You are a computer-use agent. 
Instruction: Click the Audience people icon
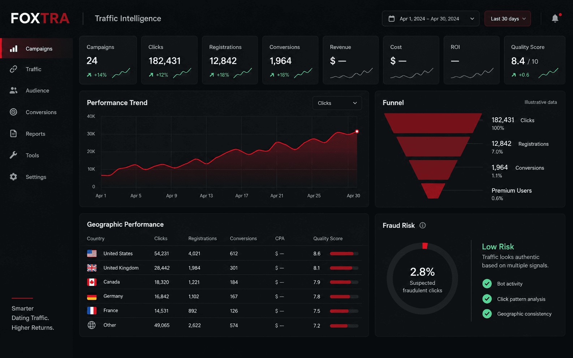(13, 91)
